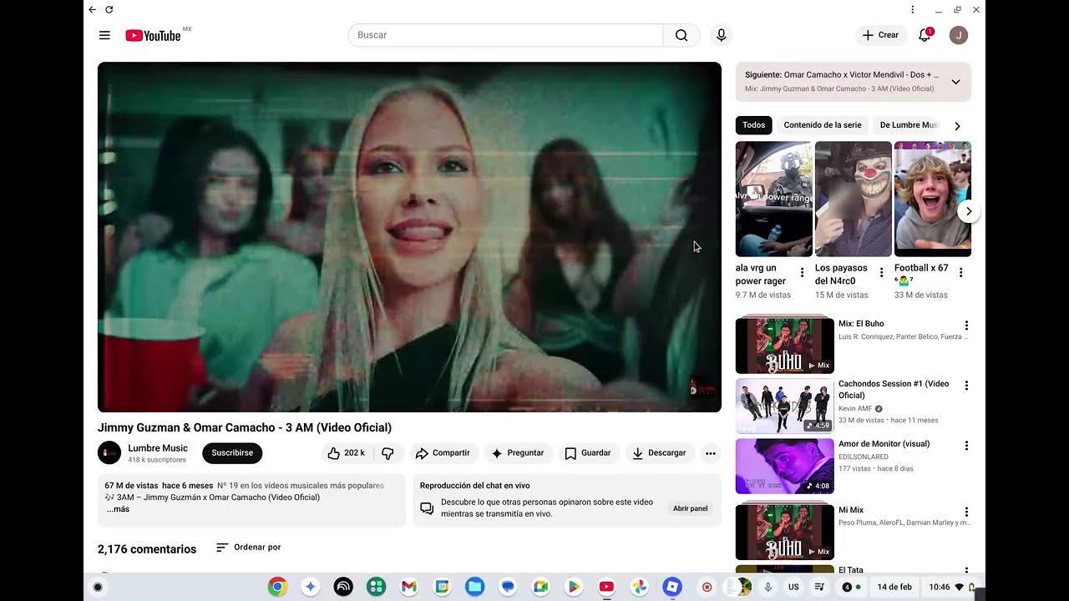Reload the page with the refresh icon
The height and width of the screenshot is (601, 1069).
[x=109, y=9]
